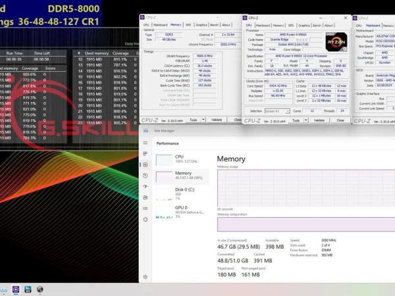This screenshot has width=395, height=296.
Task: Select Bench tab in Memory CPU-Z window
Action: [x=214, y=25]
